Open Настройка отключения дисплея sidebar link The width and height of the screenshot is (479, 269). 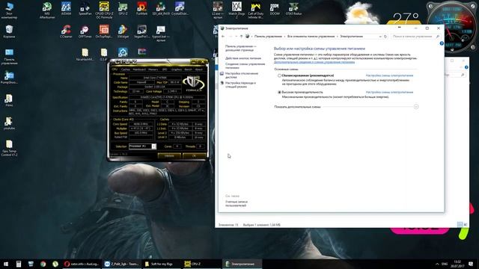[241, 75]
